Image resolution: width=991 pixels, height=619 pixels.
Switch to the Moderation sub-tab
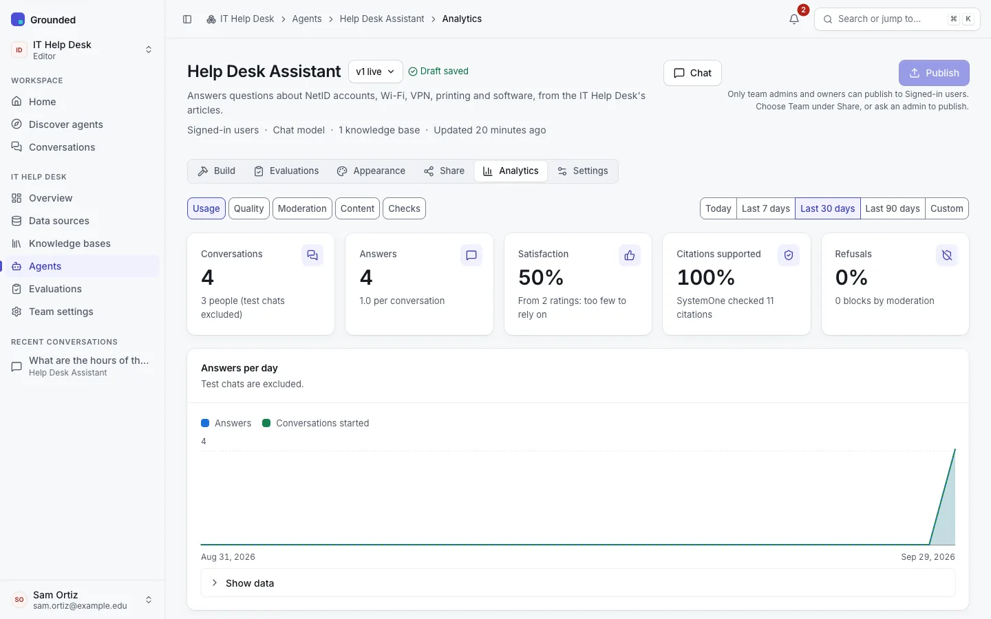point(302,208)
